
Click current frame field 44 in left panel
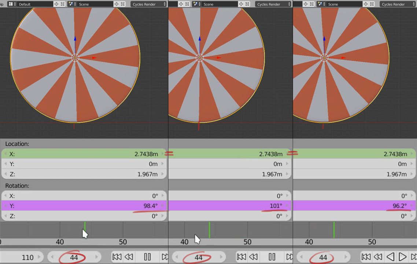pos(74,257)
